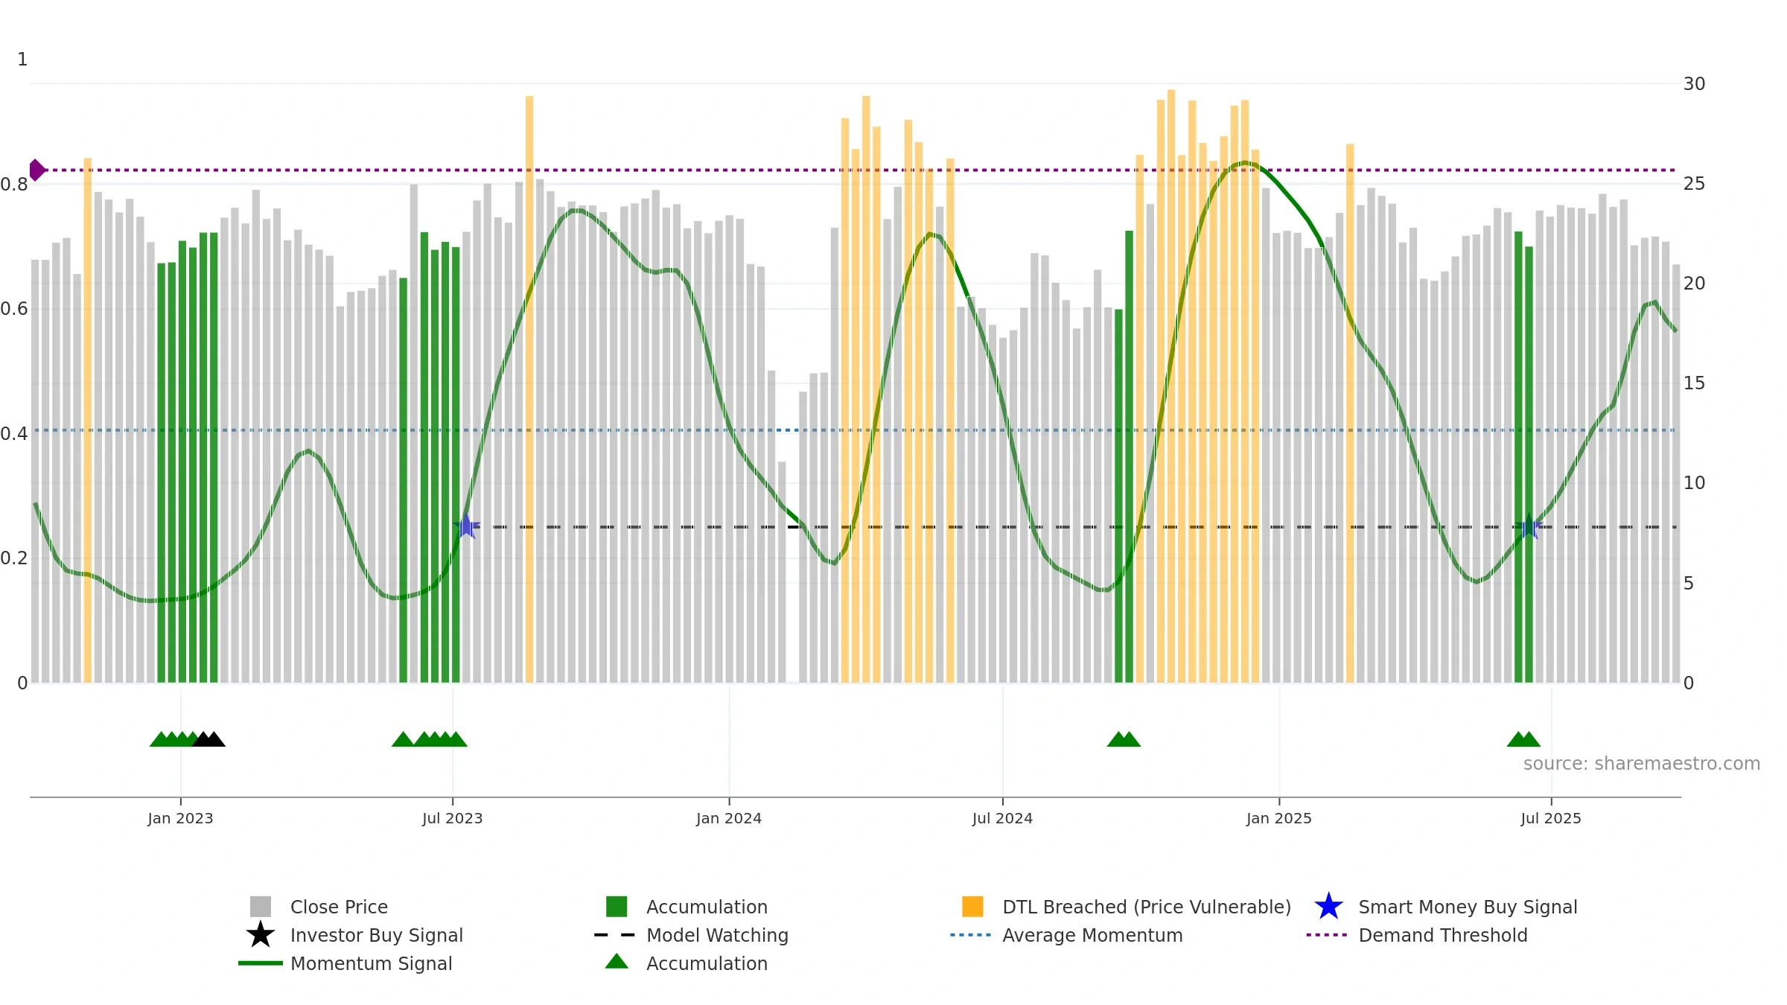Toggle the Average Momentum legend entry
The image size is (1787, 1005).
pyautogui.click(x=1067, y=935)
